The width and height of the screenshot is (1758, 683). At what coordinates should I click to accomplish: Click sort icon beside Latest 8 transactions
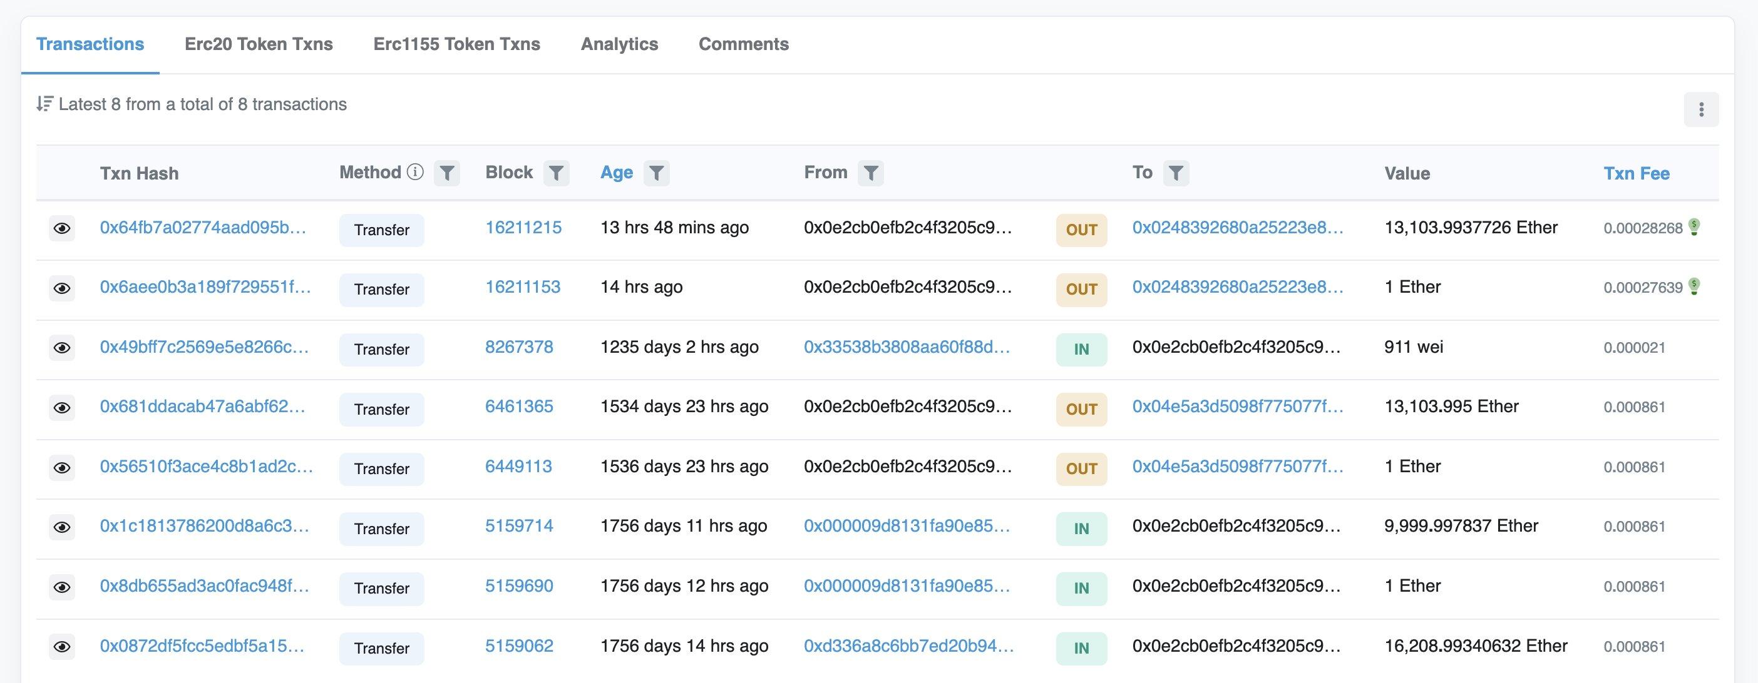pyautogui.click(x=44, y=104)
